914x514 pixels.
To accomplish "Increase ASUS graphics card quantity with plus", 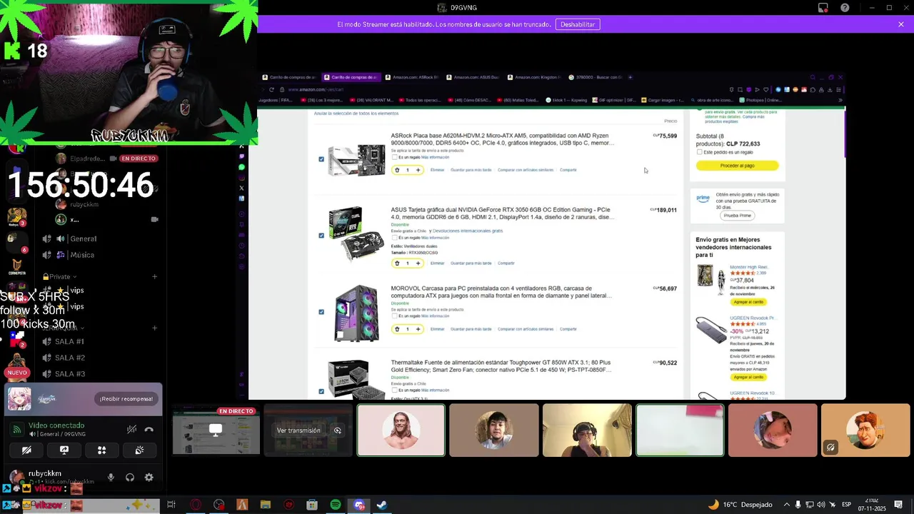I will pyautogui.click(x=418, y=263).
